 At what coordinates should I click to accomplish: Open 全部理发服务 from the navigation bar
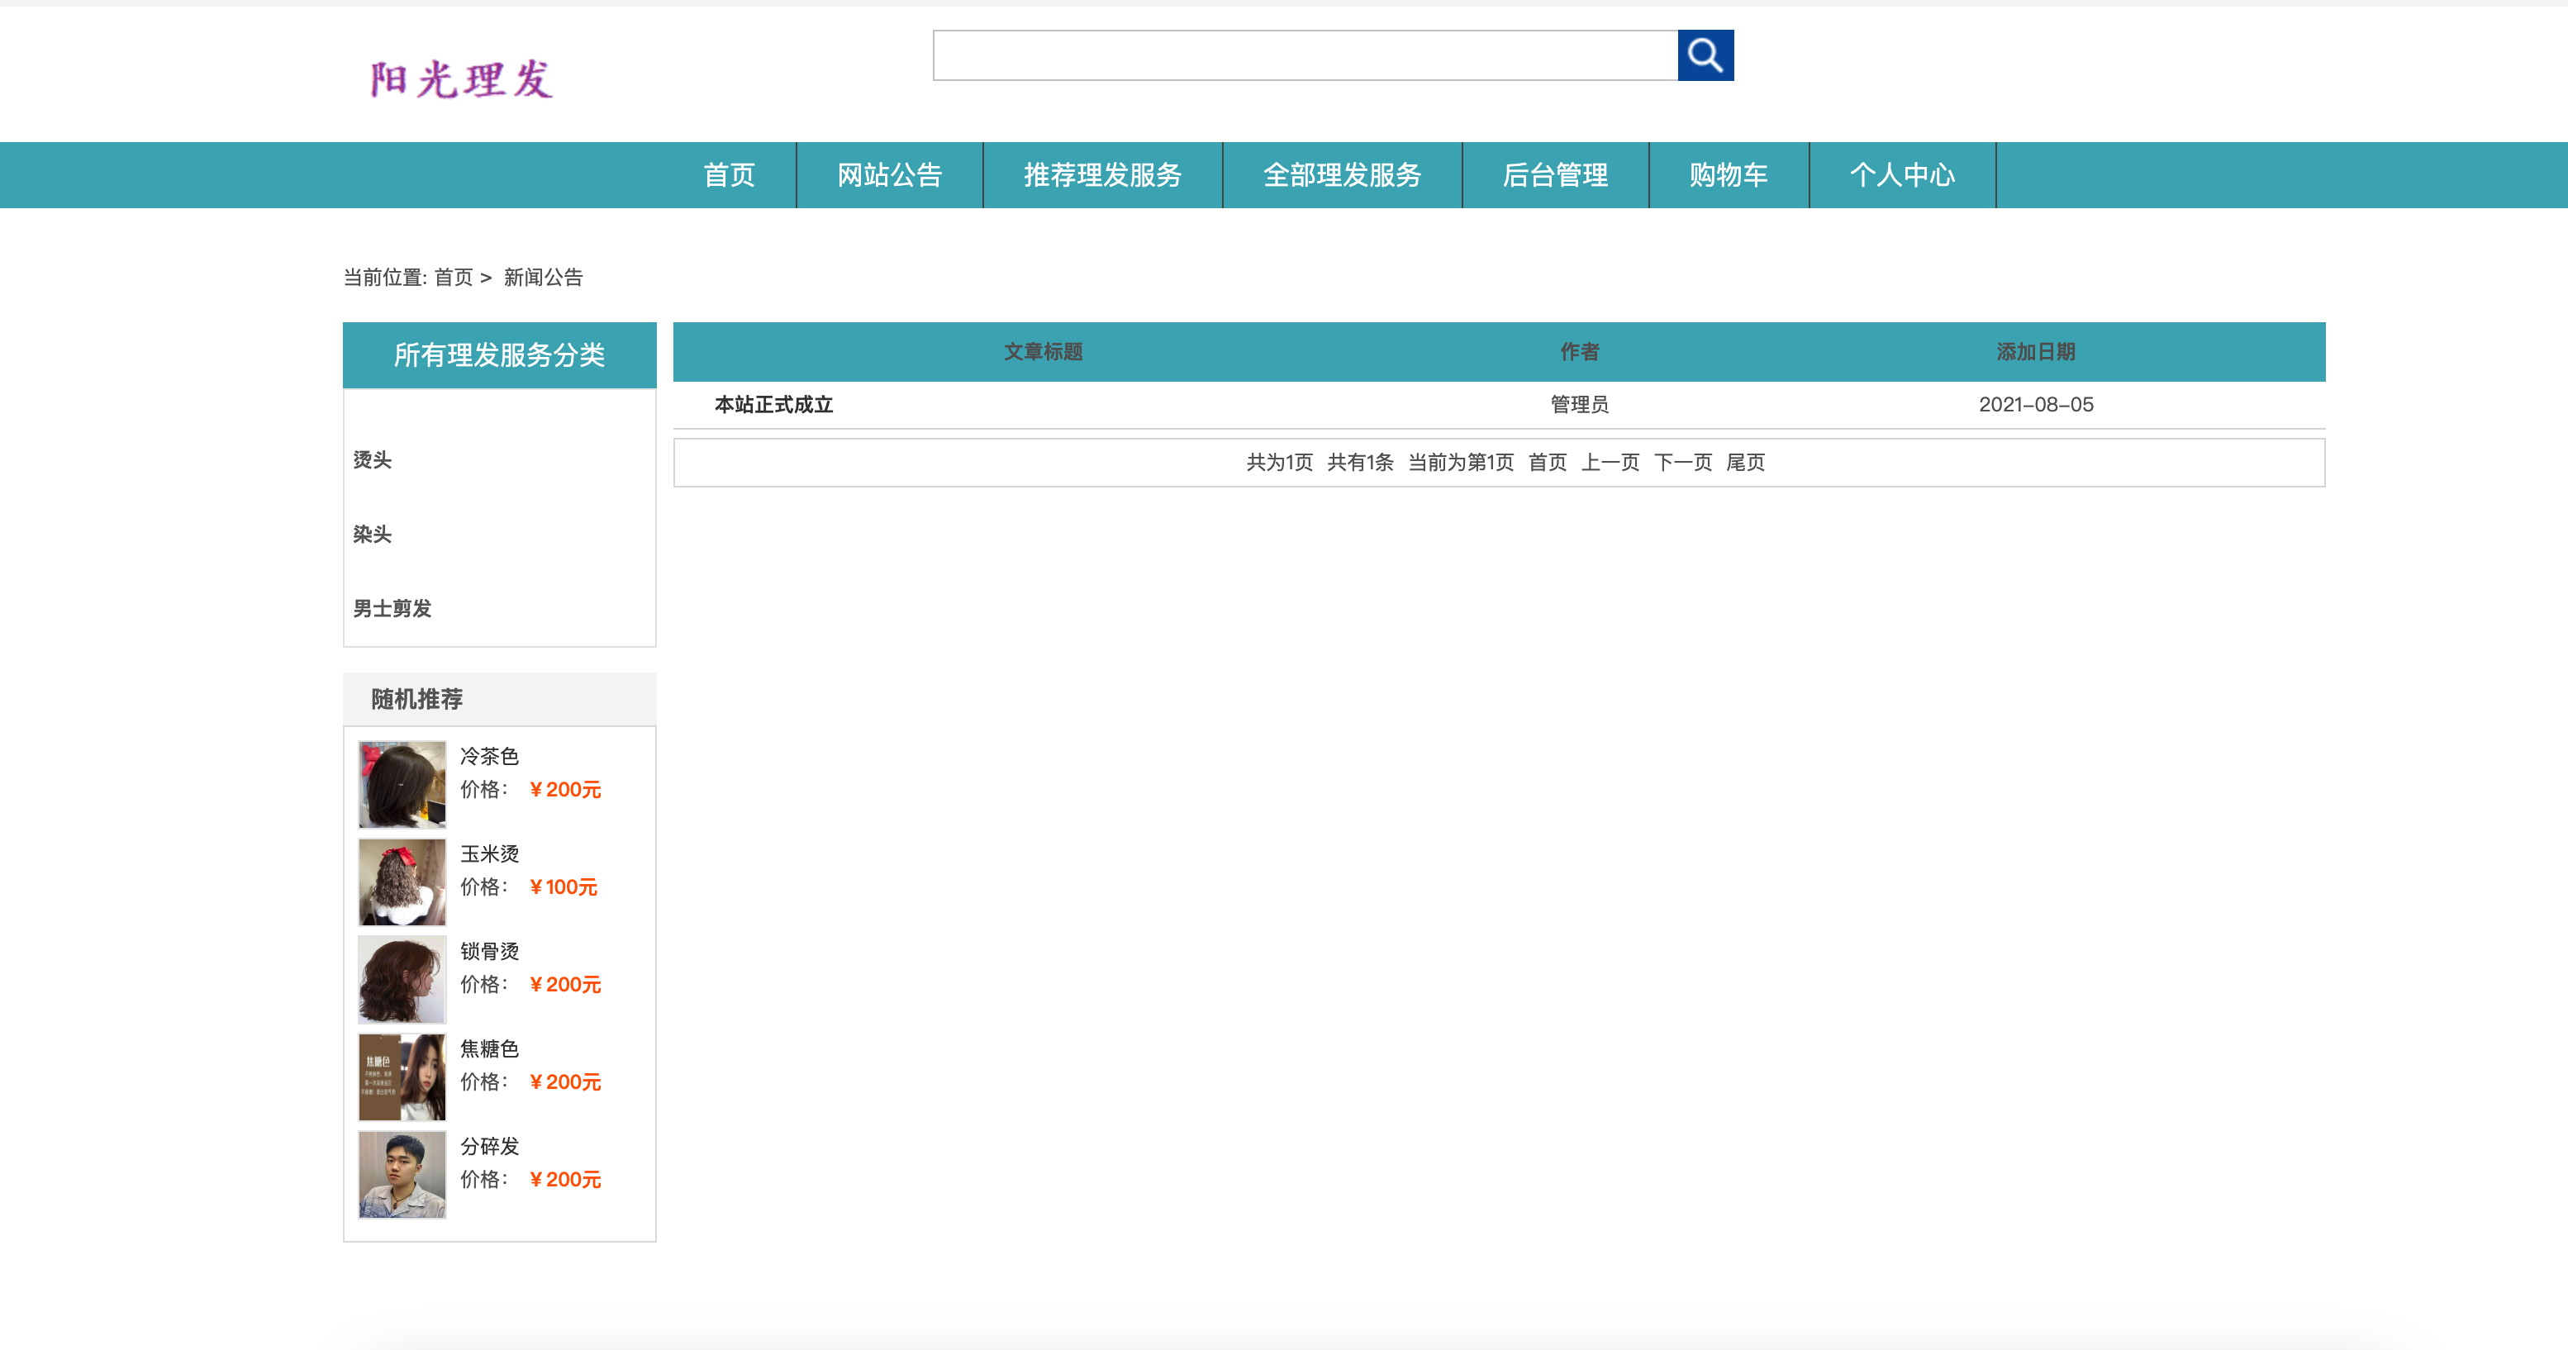1342,174
